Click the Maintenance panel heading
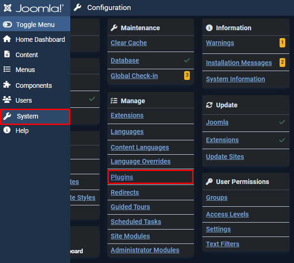The height and width of the screenshot is (263, 294). tap(140, 28)
